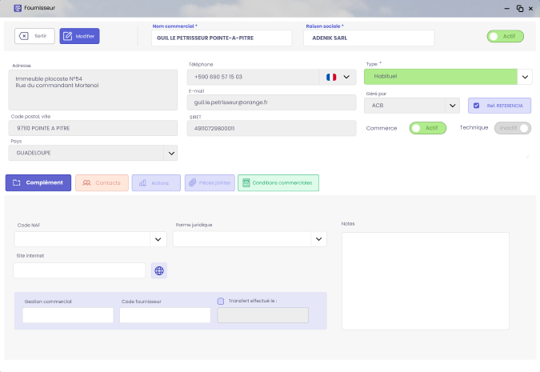Open the Géré par ACB dropdown
The width and height of the screenshot is (540, 372).
[453, 105]
